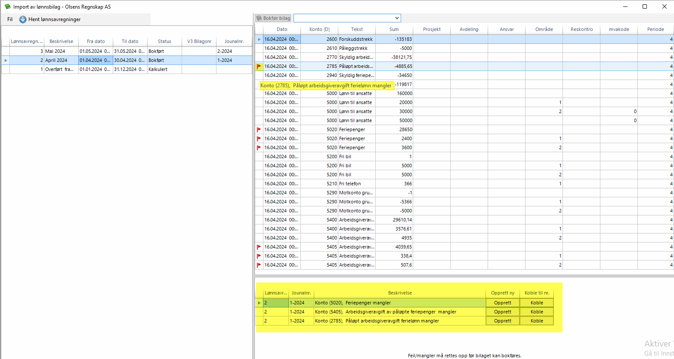Select the Mai 2024 payroll row
The width and height of the screenshot is (674, 359).
pyautogui.click(x=127, y=51)
